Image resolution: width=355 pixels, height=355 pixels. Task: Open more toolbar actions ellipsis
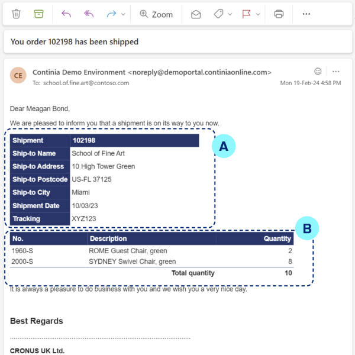point(306,14)
